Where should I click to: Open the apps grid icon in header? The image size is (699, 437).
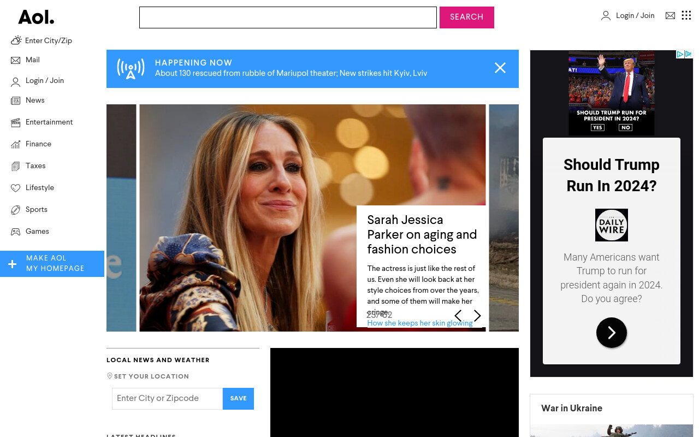(x=686, y=15)
